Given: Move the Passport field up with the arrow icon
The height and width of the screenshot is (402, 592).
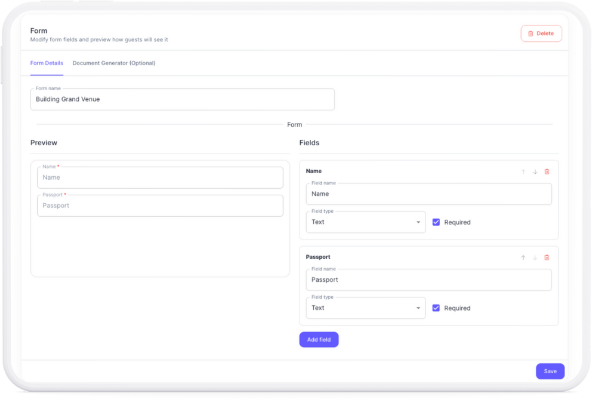Looking at the screenshot, I should pos(523,257).
